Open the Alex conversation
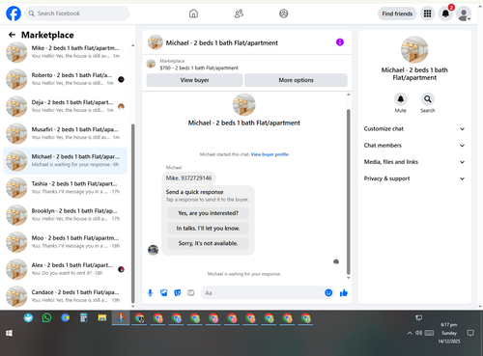 click(x=66, y=269)
